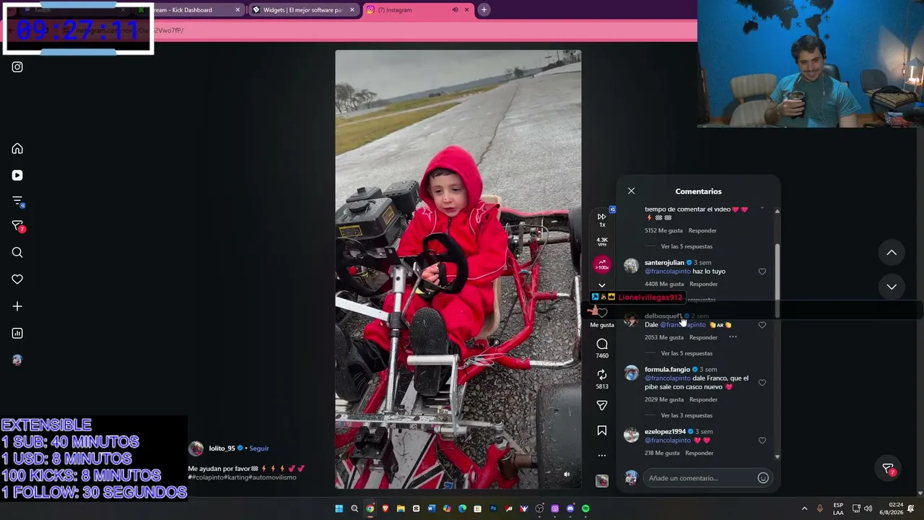The height and width of the screenshot is (520, 924).
Task: Open the reel's audio thumbnail
Action: (602, 481)
